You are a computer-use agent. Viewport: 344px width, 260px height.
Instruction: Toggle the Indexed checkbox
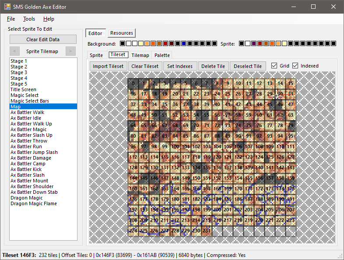pyautogui.click(x=295, y=66)
